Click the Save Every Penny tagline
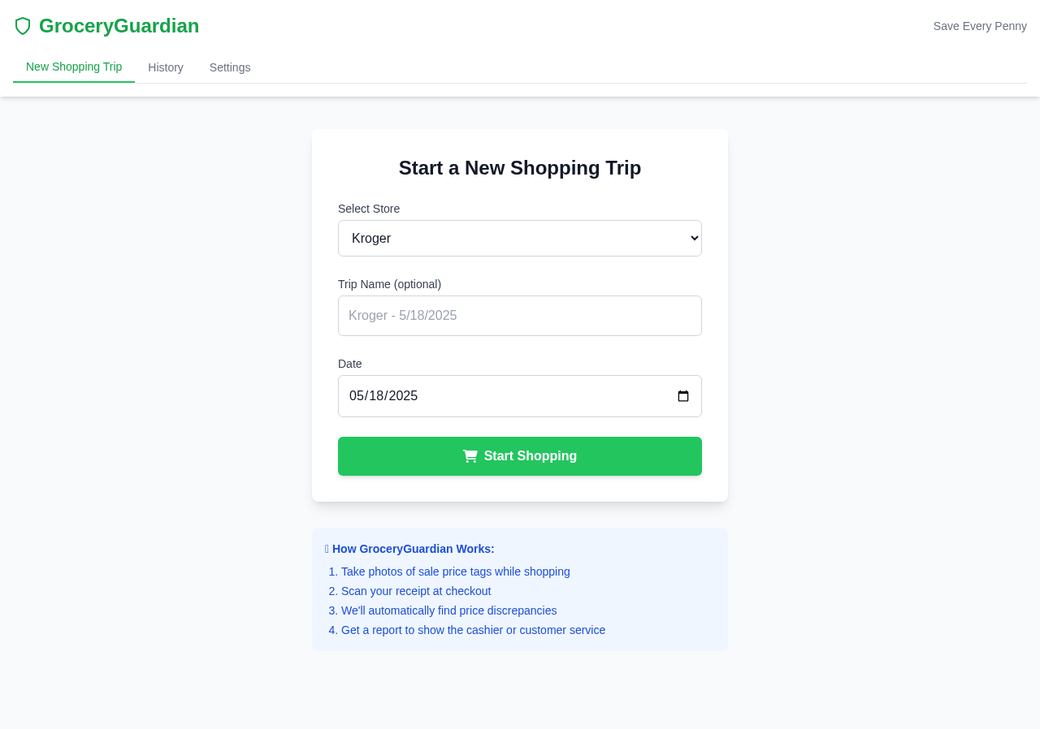Image resolution: width=1040 pixels, height=729 pixels. tap(979, 25)
